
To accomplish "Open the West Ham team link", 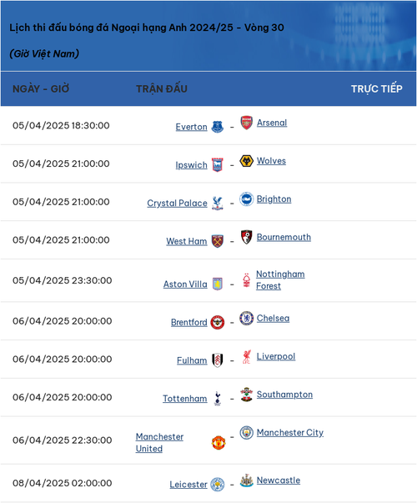I will [x=186, y=241].
